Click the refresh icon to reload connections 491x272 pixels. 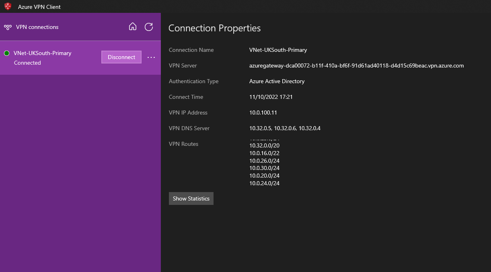coord(148,27)
